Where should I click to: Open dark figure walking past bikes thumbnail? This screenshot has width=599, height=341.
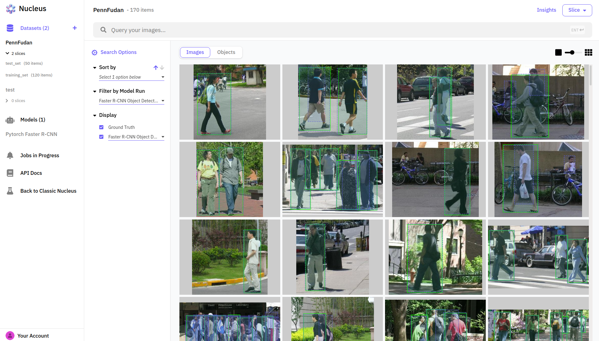[x=435, y=179]
